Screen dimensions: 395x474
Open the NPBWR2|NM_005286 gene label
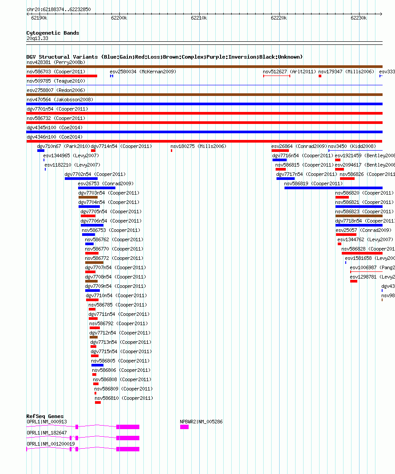(201, 422)
